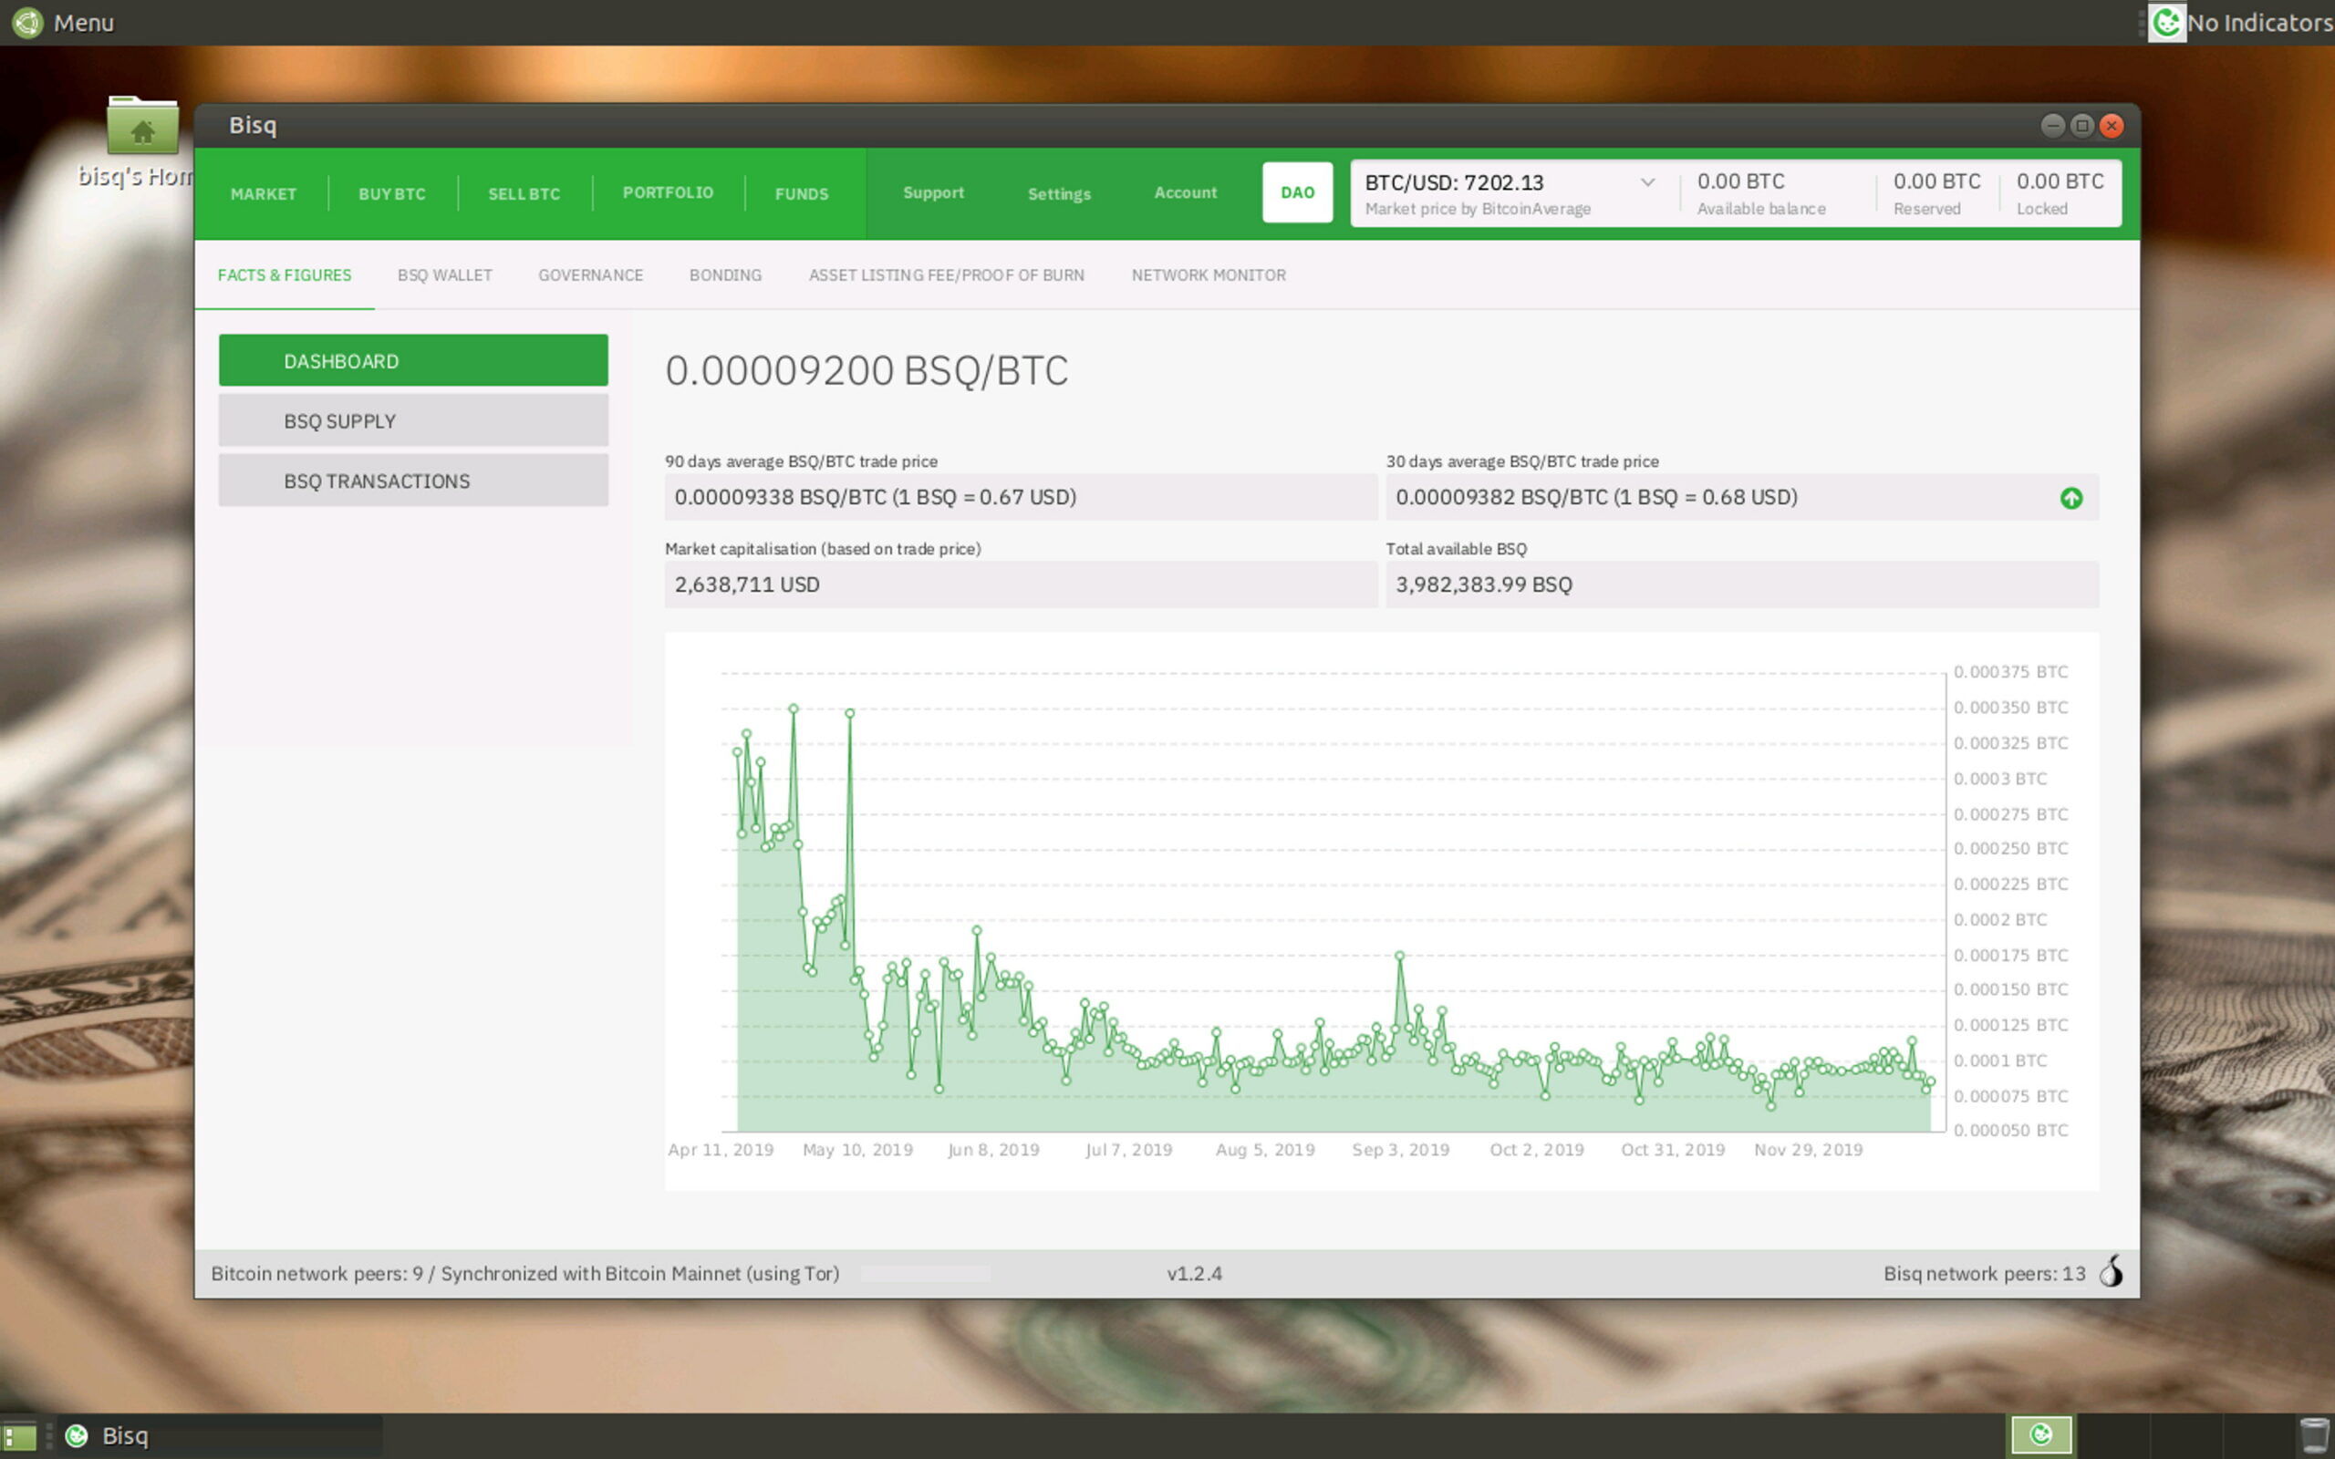This screenshot has width=2335, height=1459.
Task: Open the BTC/USD market price dropdown
Action: tap(1647, 181)
